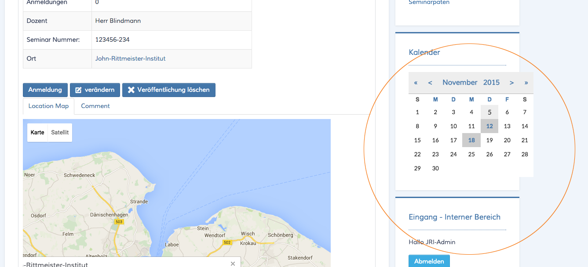Select November 12 in calendar
The image size is (588, 267).
click(x=489, y=126)
